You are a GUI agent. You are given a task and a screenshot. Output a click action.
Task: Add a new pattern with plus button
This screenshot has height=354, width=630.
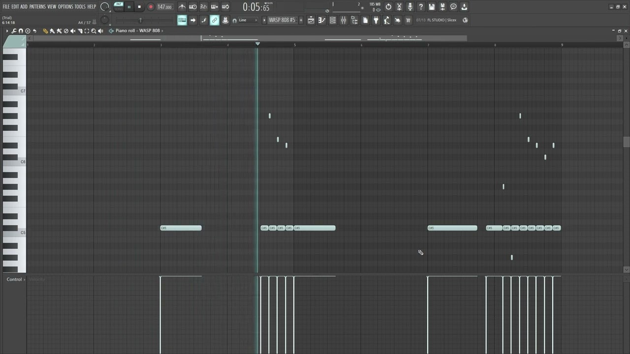tap(301, 20)
